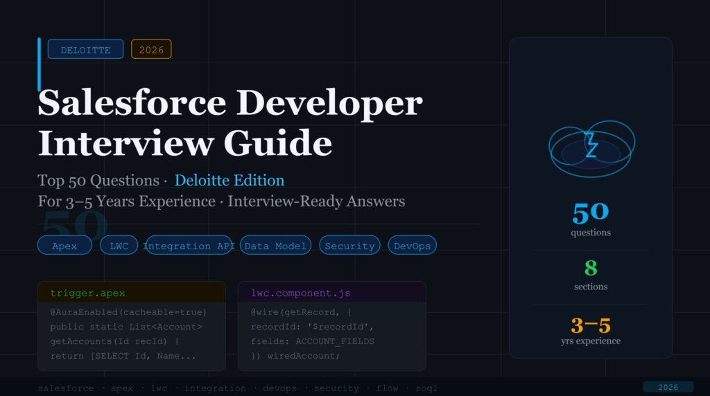Click the orange 3–5 yrs experience stat
The height and width of the screenshot is (396, 710).
[x=591, y=331]
